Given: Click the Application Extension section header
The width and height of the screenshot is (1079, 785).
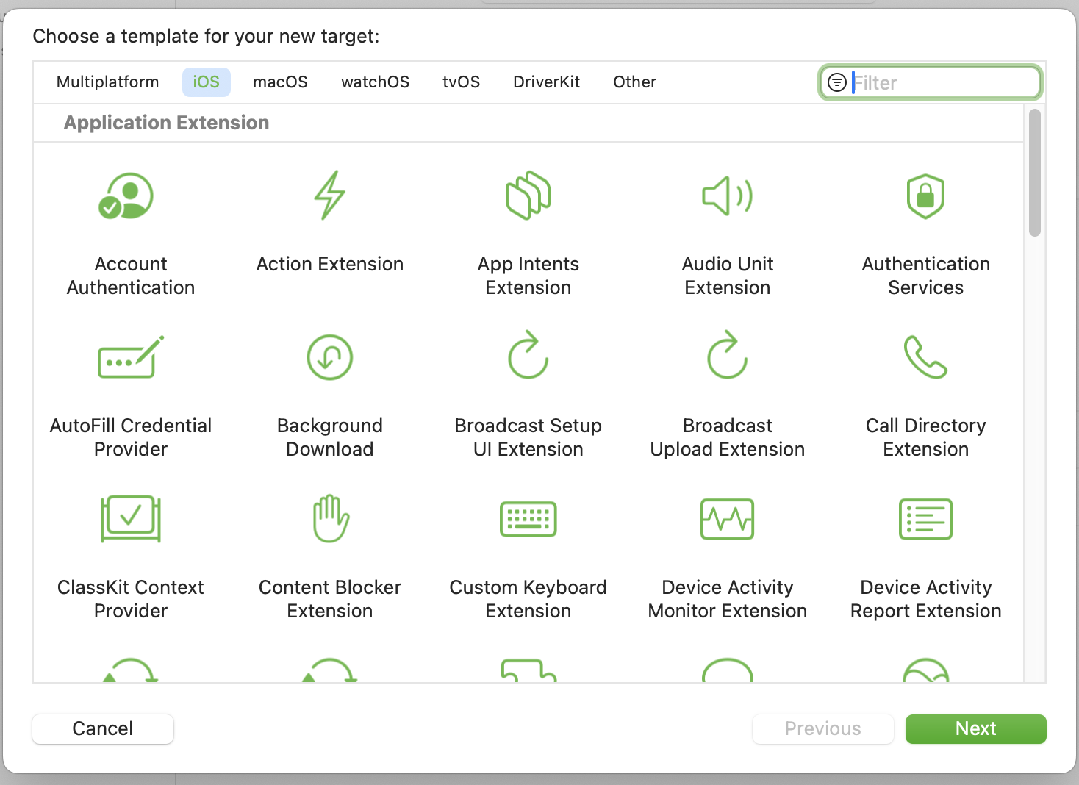Looking at the screenshot, I should click(x=166, y=123).
